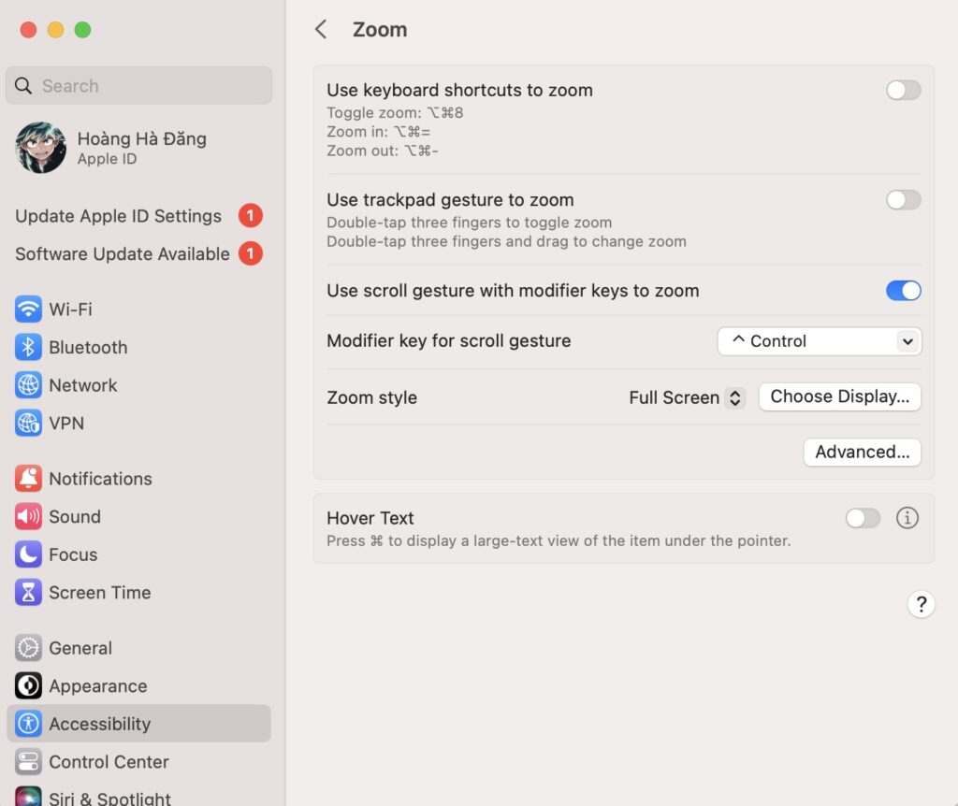Click the Software Update Available badge
Screen dimensions: 958x806
[251, 253]
